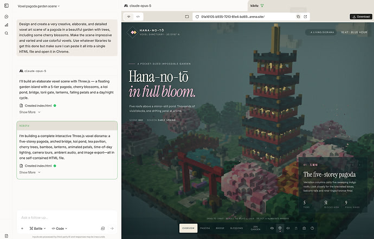Click the kibitz response header label
374x239 pixels.
pos(24,126)
